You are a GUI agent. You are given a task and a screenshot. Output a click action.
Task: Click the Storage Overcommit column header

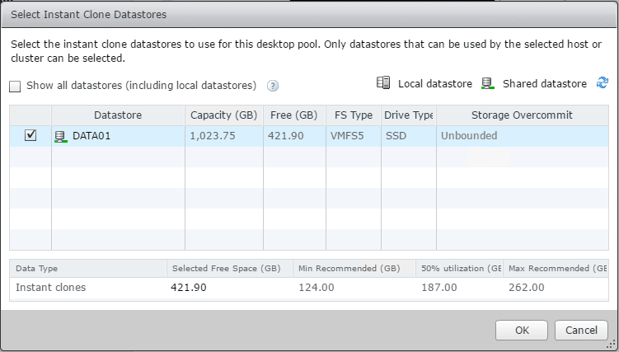pos(521,115)
